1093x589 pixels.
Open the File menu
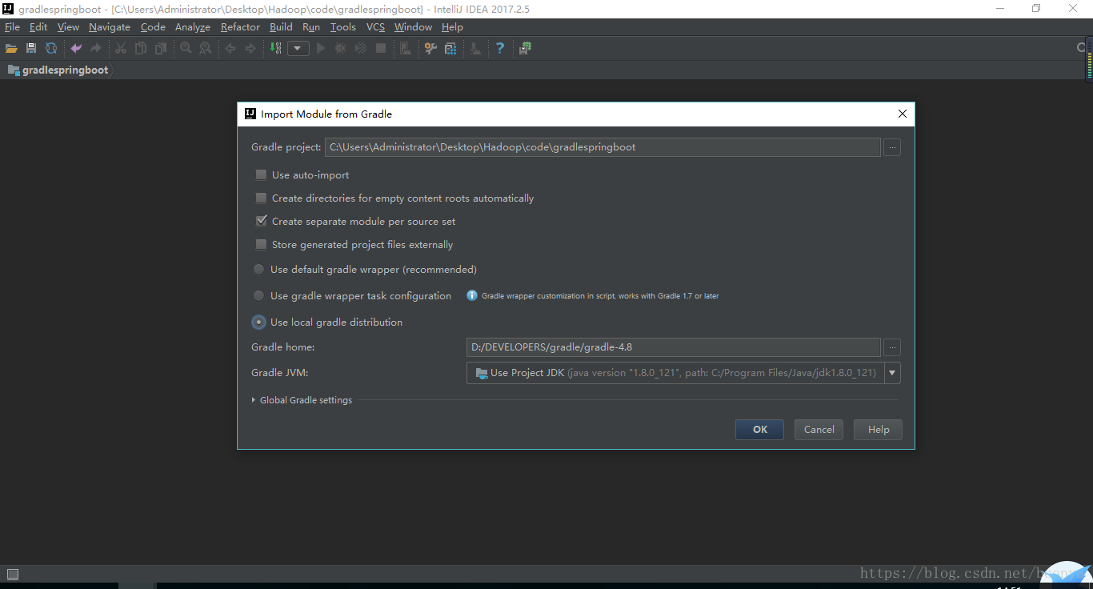[x=12, y=27]
